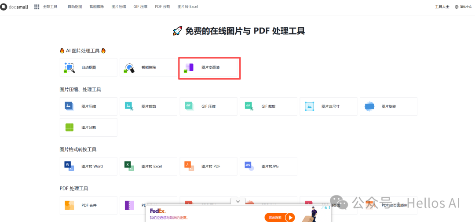Open the GIF 压缩 tool card icon
This screenshot has height=222, width=475.
189,106
